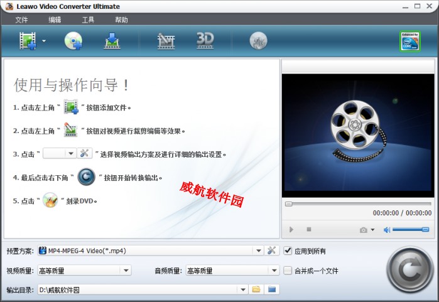This screenshot has width=439, height=302.
Task: Click the stop button in preview panel
Action: pos(309,229)
